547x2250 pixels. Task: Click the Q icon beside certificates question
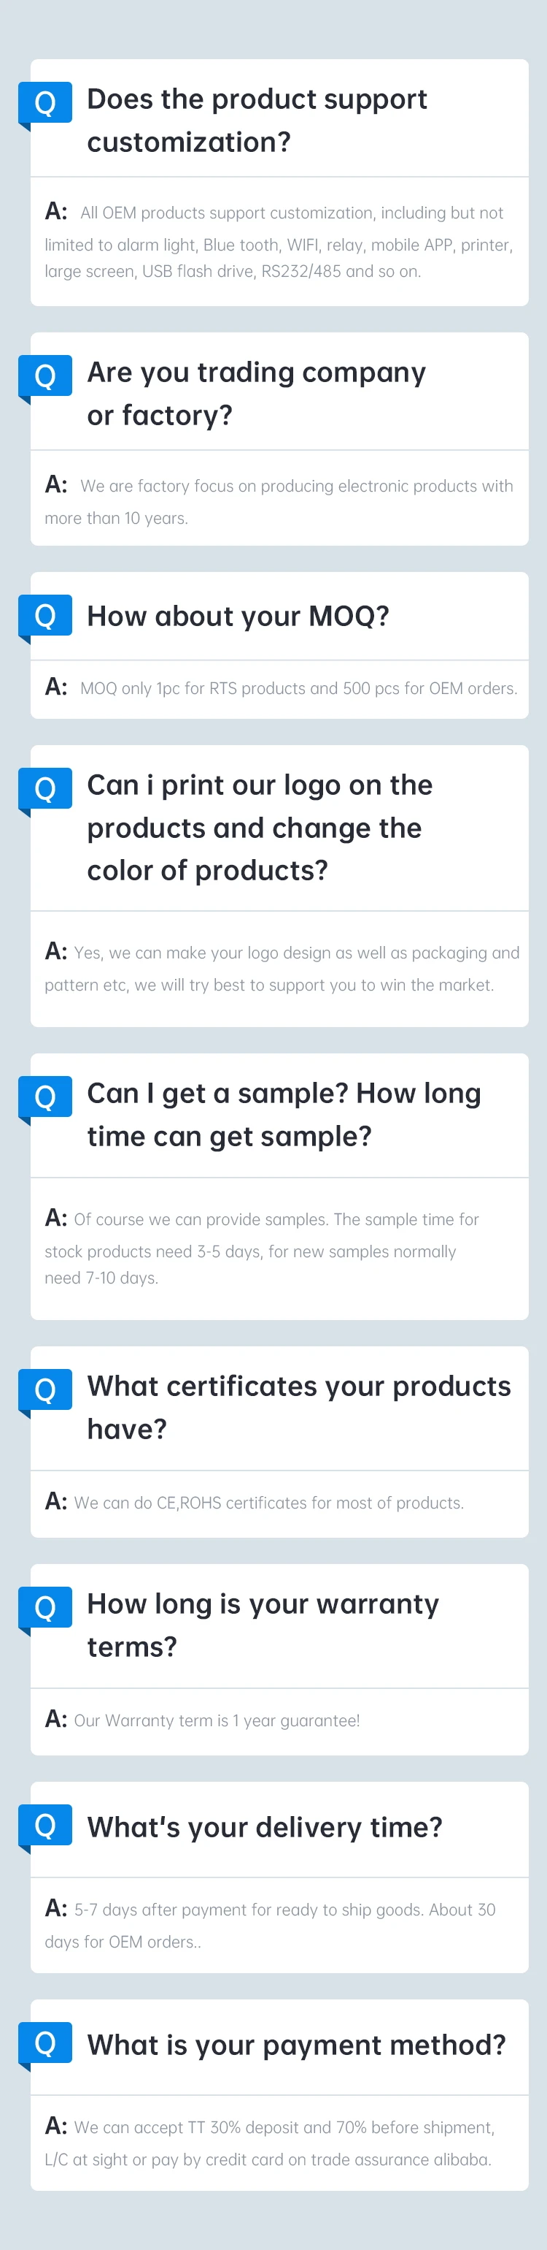pyautogui.click(x=45, y=1389)
